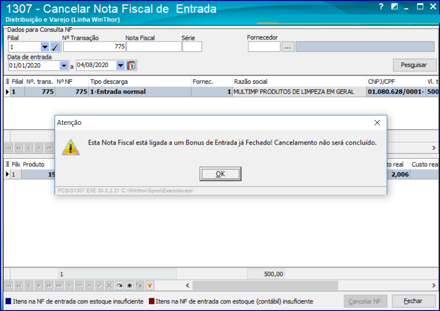Click the Nota Fiscal input field

154,47
